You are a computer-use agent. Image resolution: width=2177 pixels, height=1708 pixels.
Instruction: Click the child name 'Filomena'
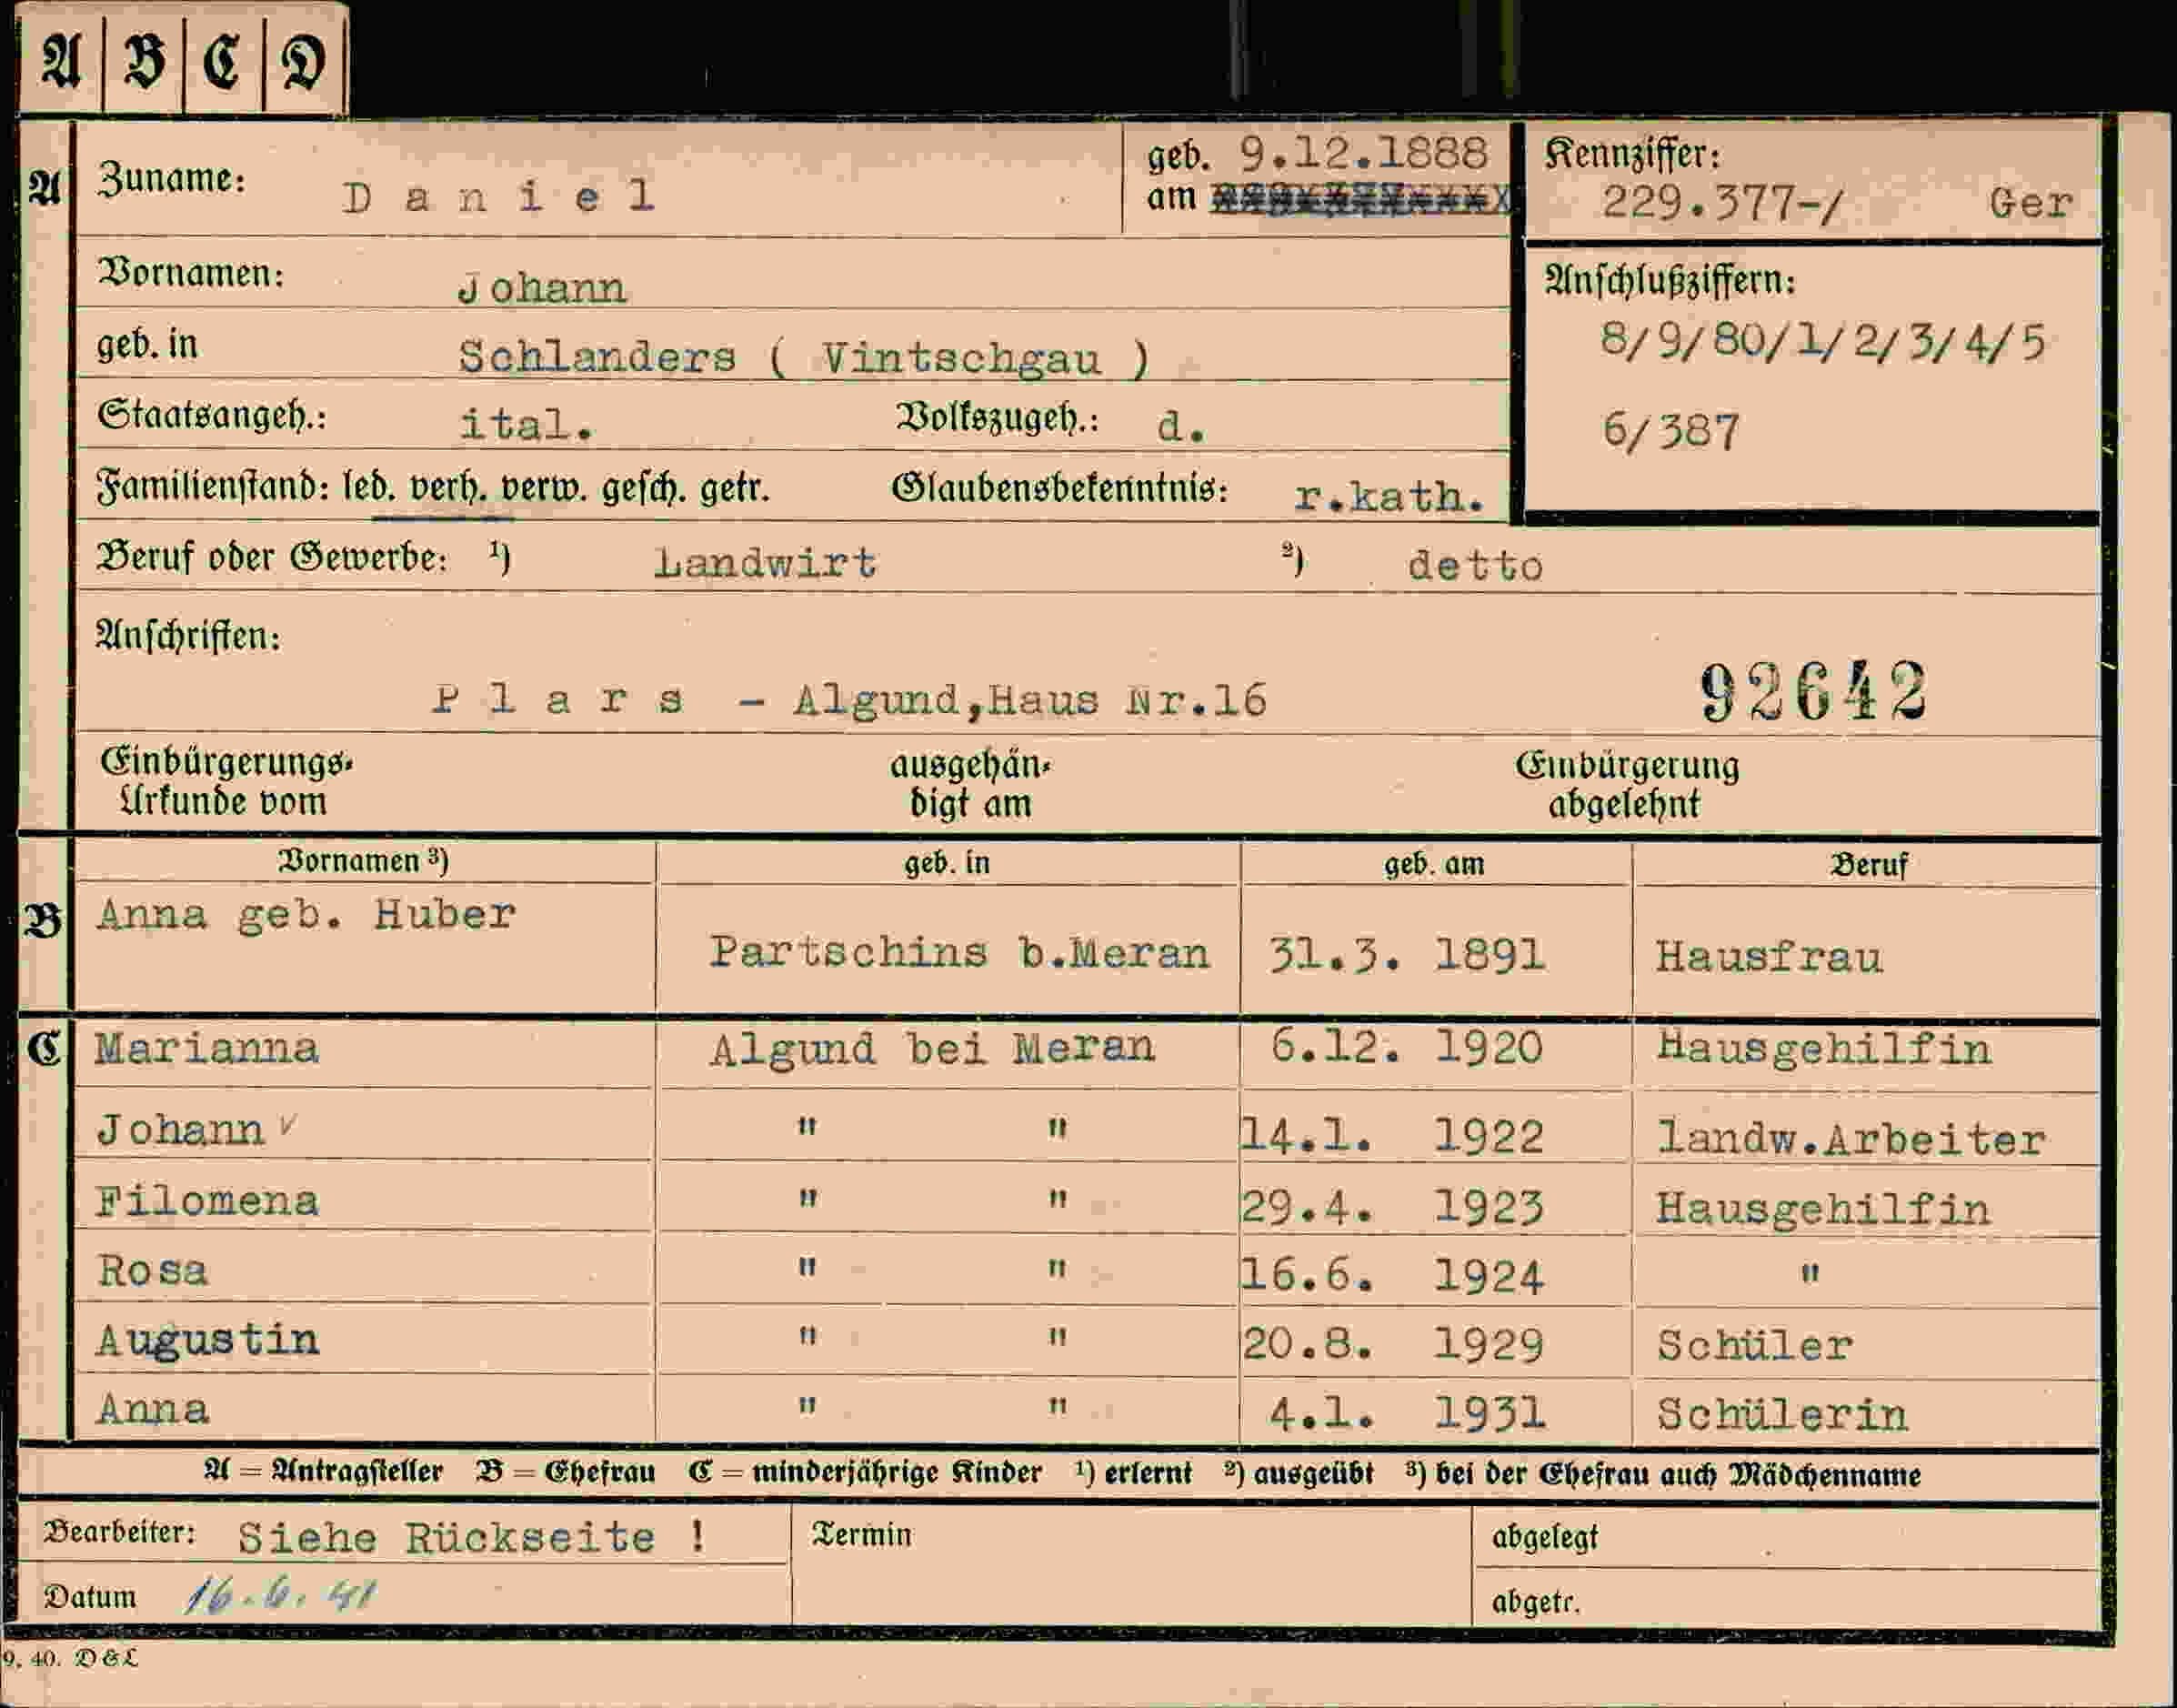coord(207,1201)
